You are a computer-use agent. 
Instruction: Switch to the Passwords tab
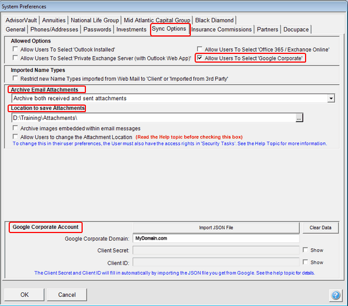(98, 29)
